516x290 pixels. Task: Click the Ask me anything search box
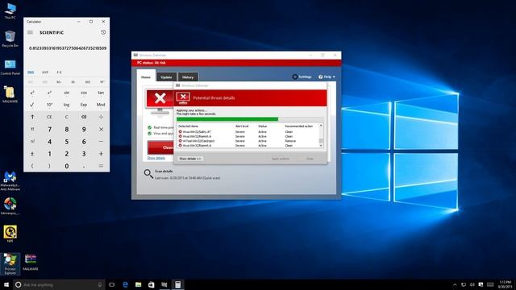click(x=59, y=284)
